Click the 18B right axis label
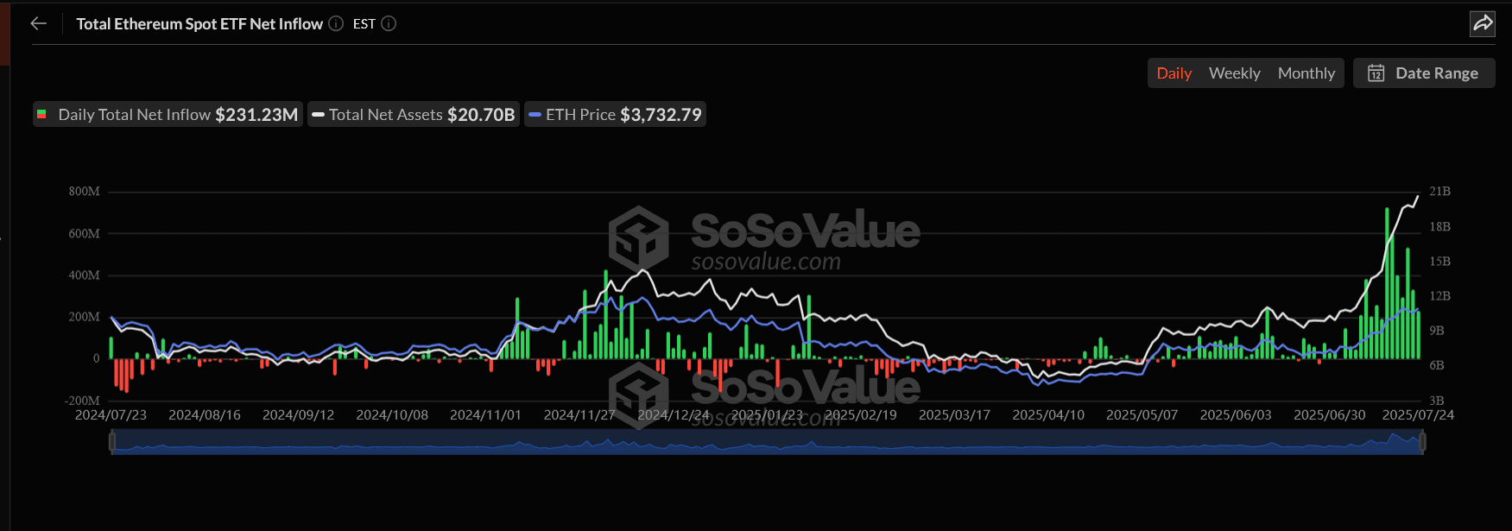The height and width of the screenshot is (531, 1512). click(1439, 227)
